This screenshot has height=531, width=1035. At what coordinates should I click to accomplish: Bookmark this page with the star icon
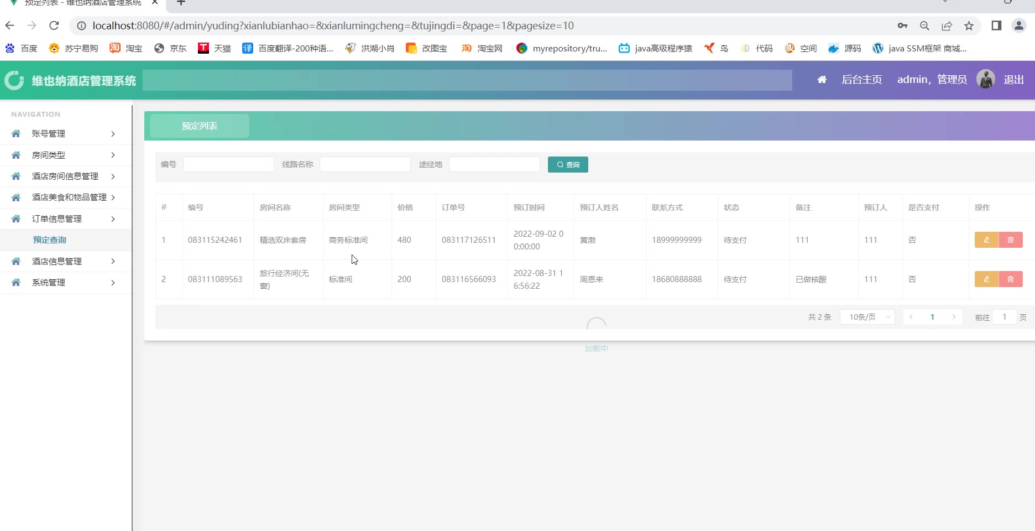[x=969, y=25]
